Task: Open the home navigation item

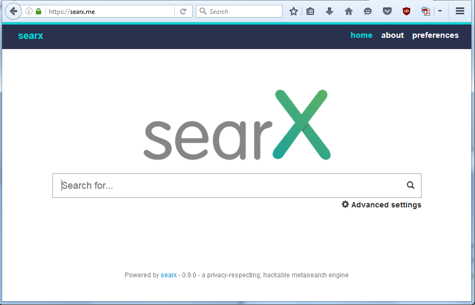Action: click(362, 35)
